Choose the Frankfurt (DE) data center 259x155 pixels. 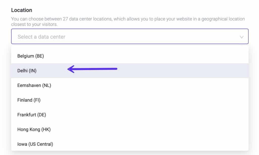[32, 115]
